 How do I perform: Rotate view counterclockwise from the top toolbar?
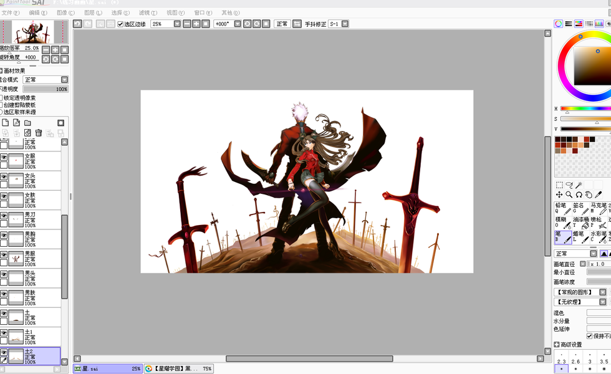click(x=248, y=24)
